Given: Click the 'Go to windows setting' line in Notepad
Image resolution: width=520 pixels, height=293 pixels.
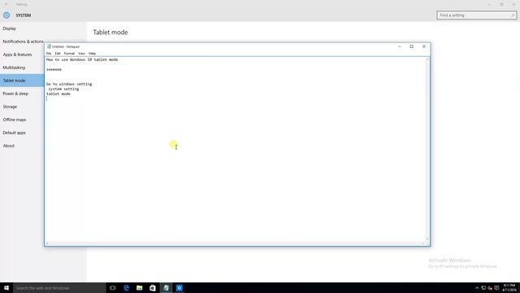Looking at the screenshot, I should 69,84.
